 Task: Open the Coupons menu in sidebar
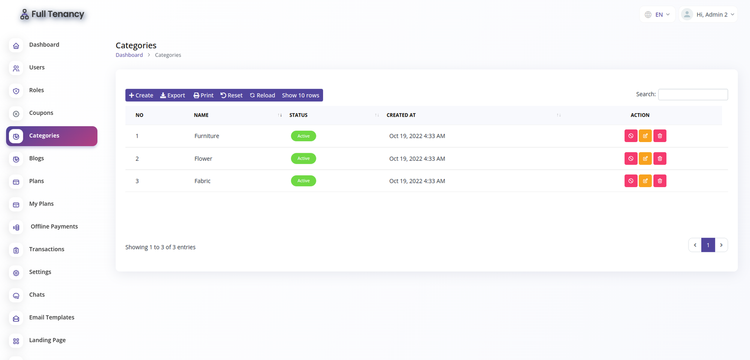41,113
